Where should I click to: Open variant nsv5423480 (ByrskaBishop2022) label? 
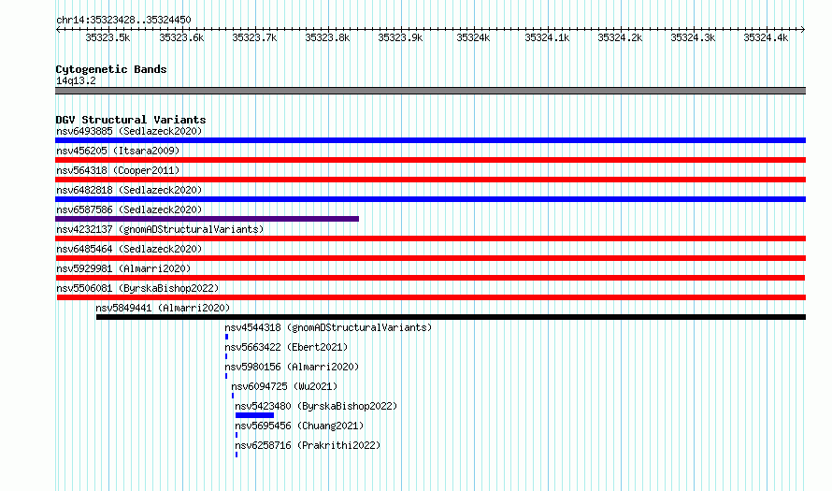[316, 406]
